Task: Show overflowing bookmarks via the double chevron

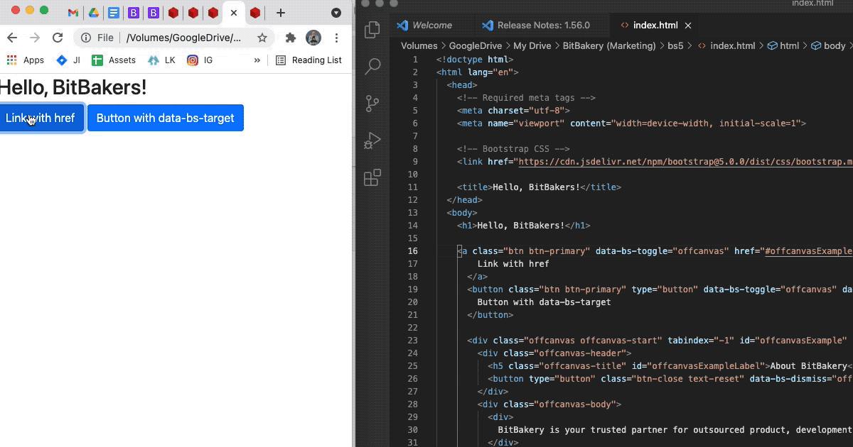Action: tap(257, 60)
